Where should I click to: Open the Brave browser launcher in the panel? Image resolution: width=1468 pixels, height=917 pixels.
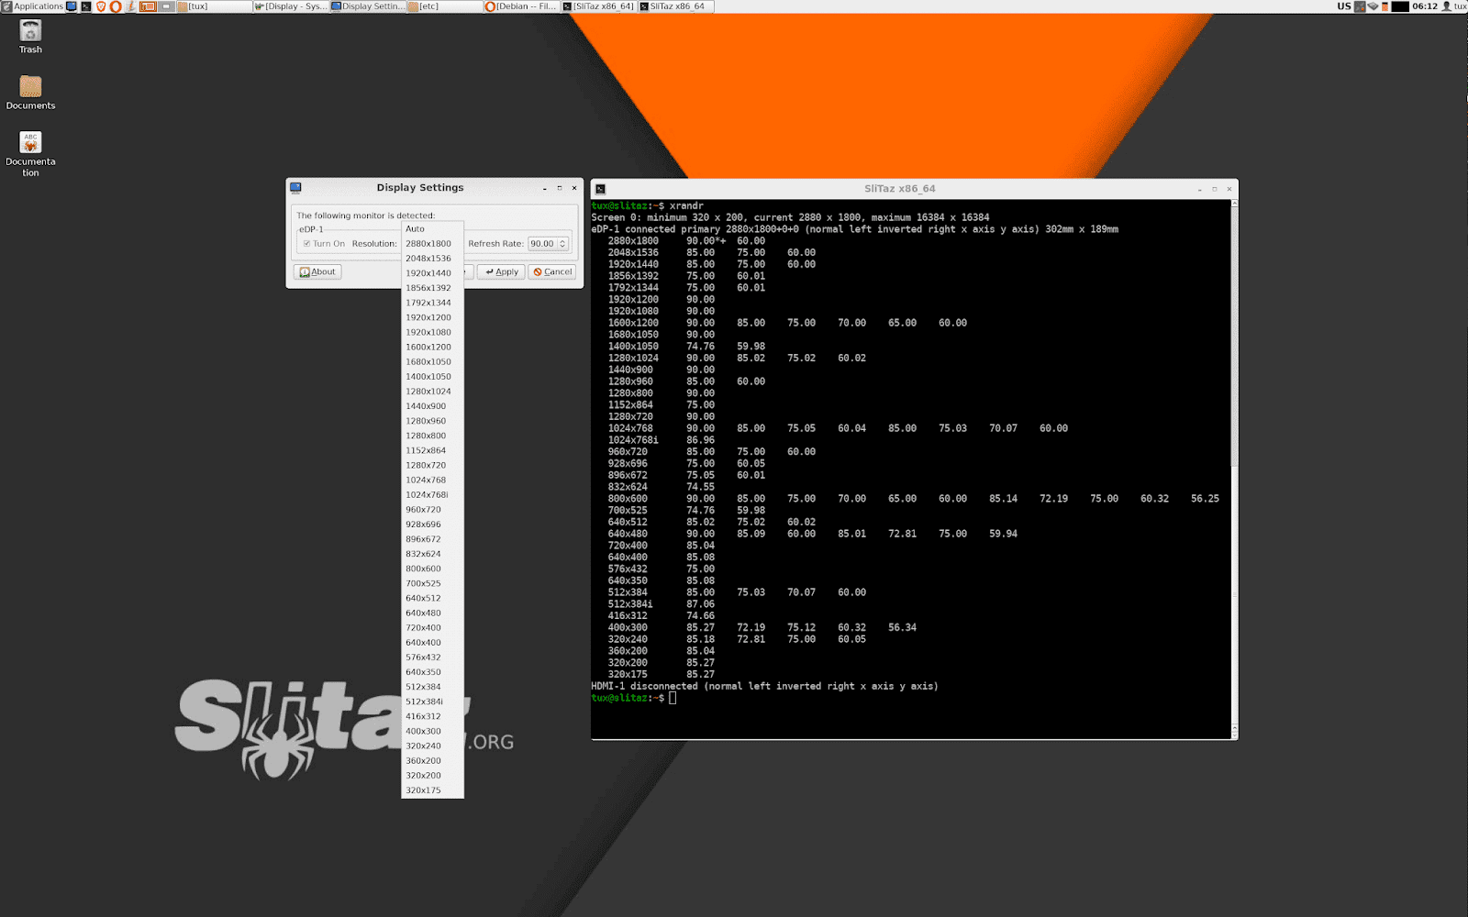101,6
